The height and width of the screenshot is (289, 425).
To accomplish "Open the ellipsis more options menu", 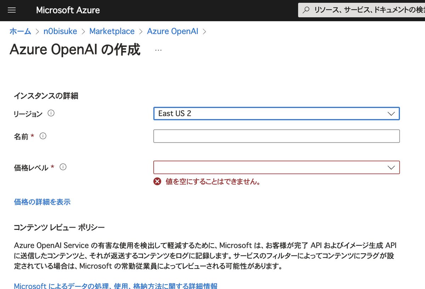I will [x=158, y=50].
